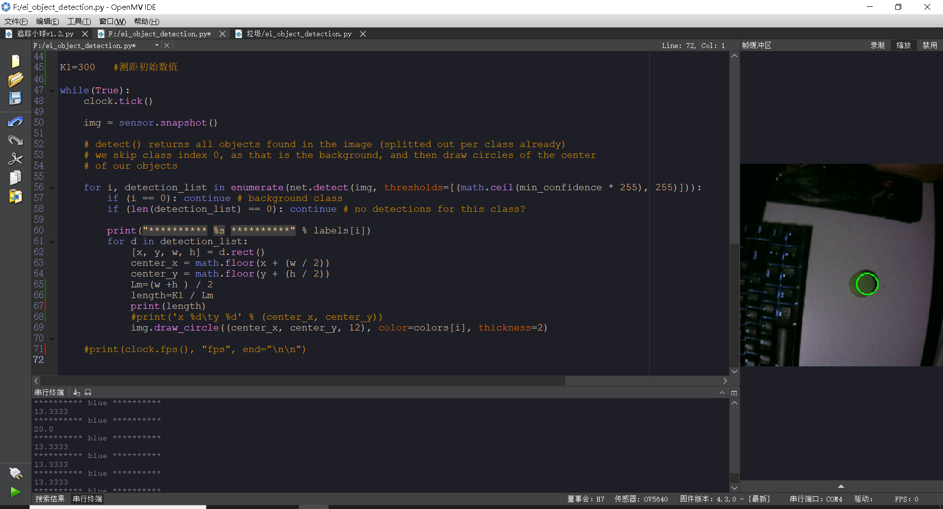The height and width of the screenshot is (509, 943).
Task: Click the 录制 record button
Action: (x=878, y=45)
